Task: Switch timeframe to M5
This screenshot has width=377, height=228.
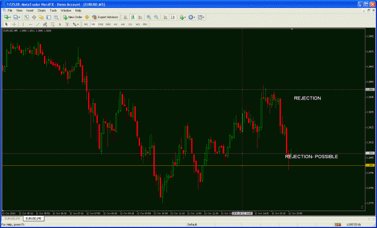Action: 93,24
